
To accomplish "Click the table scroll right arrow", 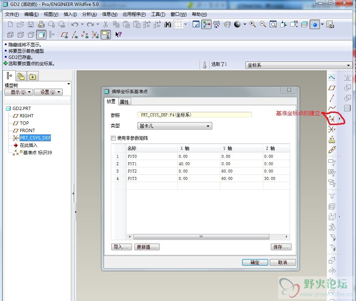I will tap(286, 237).
